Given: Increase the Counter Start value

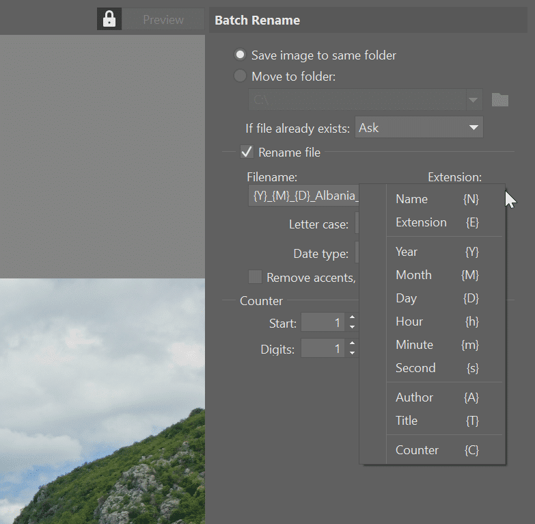Looking at the screenshot, I should pos(352,317).
